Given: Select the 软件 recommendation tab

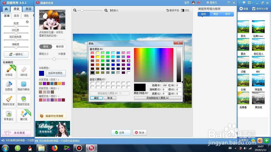Looking at the screenshot, I should [228, 14].
